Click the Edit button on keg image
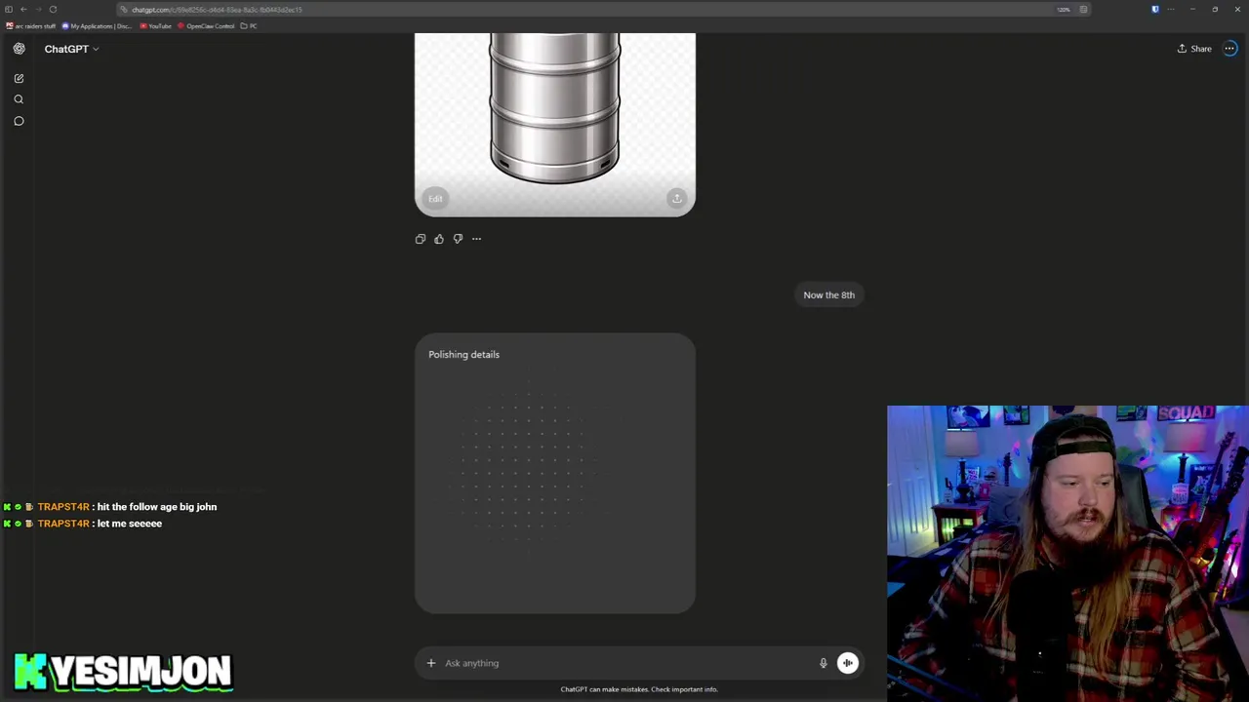The image size is (1249, 702). [x=435, y=199]
